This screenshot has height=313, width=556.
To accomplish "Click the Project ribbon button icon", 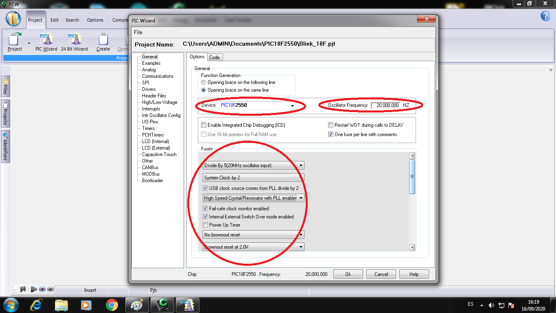I will (15, 39).
